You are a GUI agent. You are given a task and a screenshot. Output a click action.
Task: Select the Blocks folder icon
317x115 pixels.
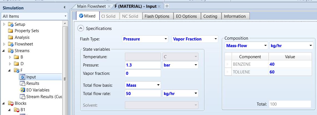[x=11, y=103]
